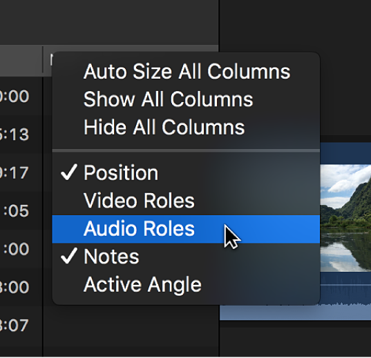Select the row with timecode ending 3:07

pyautogui.click(x=15, y=325)
